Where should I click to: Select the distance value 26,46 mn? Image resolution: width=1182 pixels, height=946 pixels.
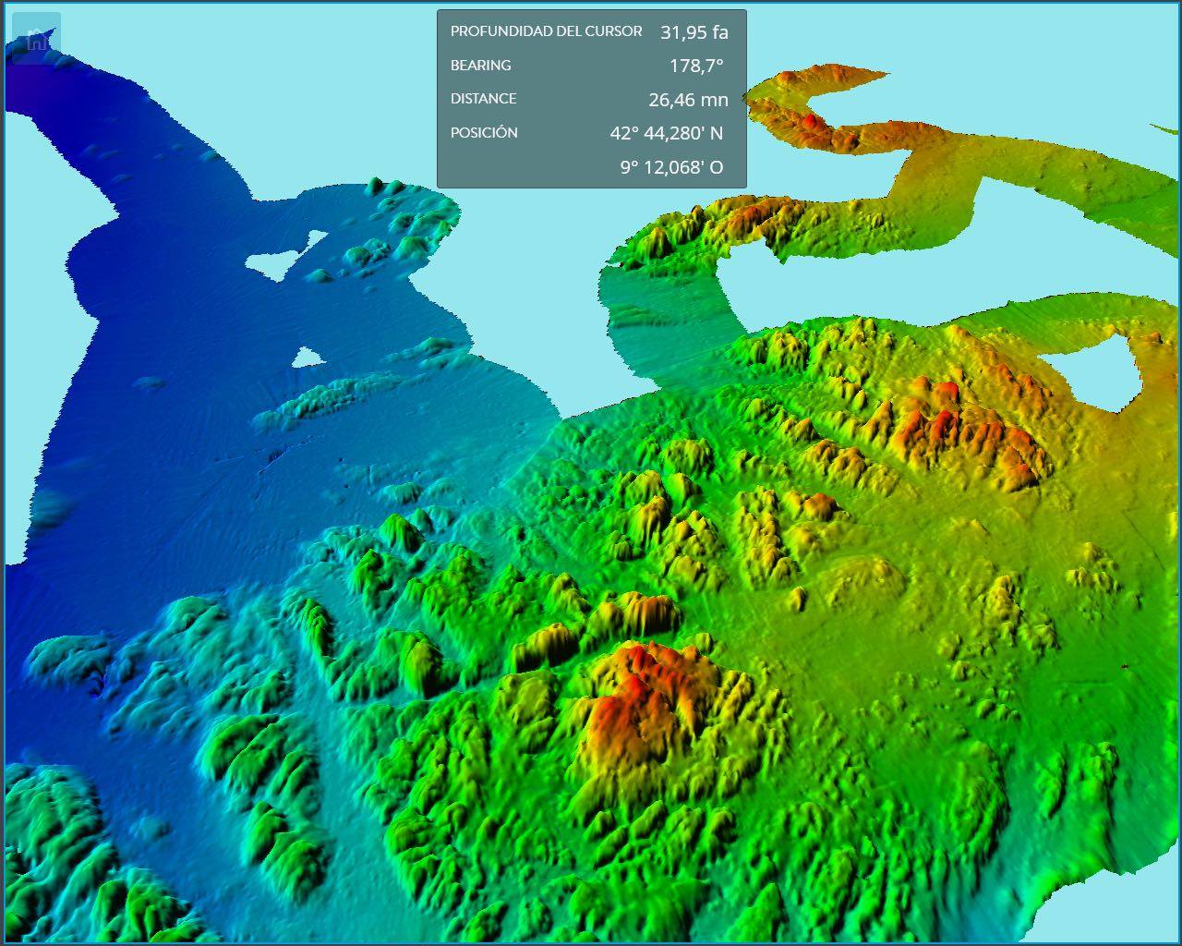tap(688, 100)
